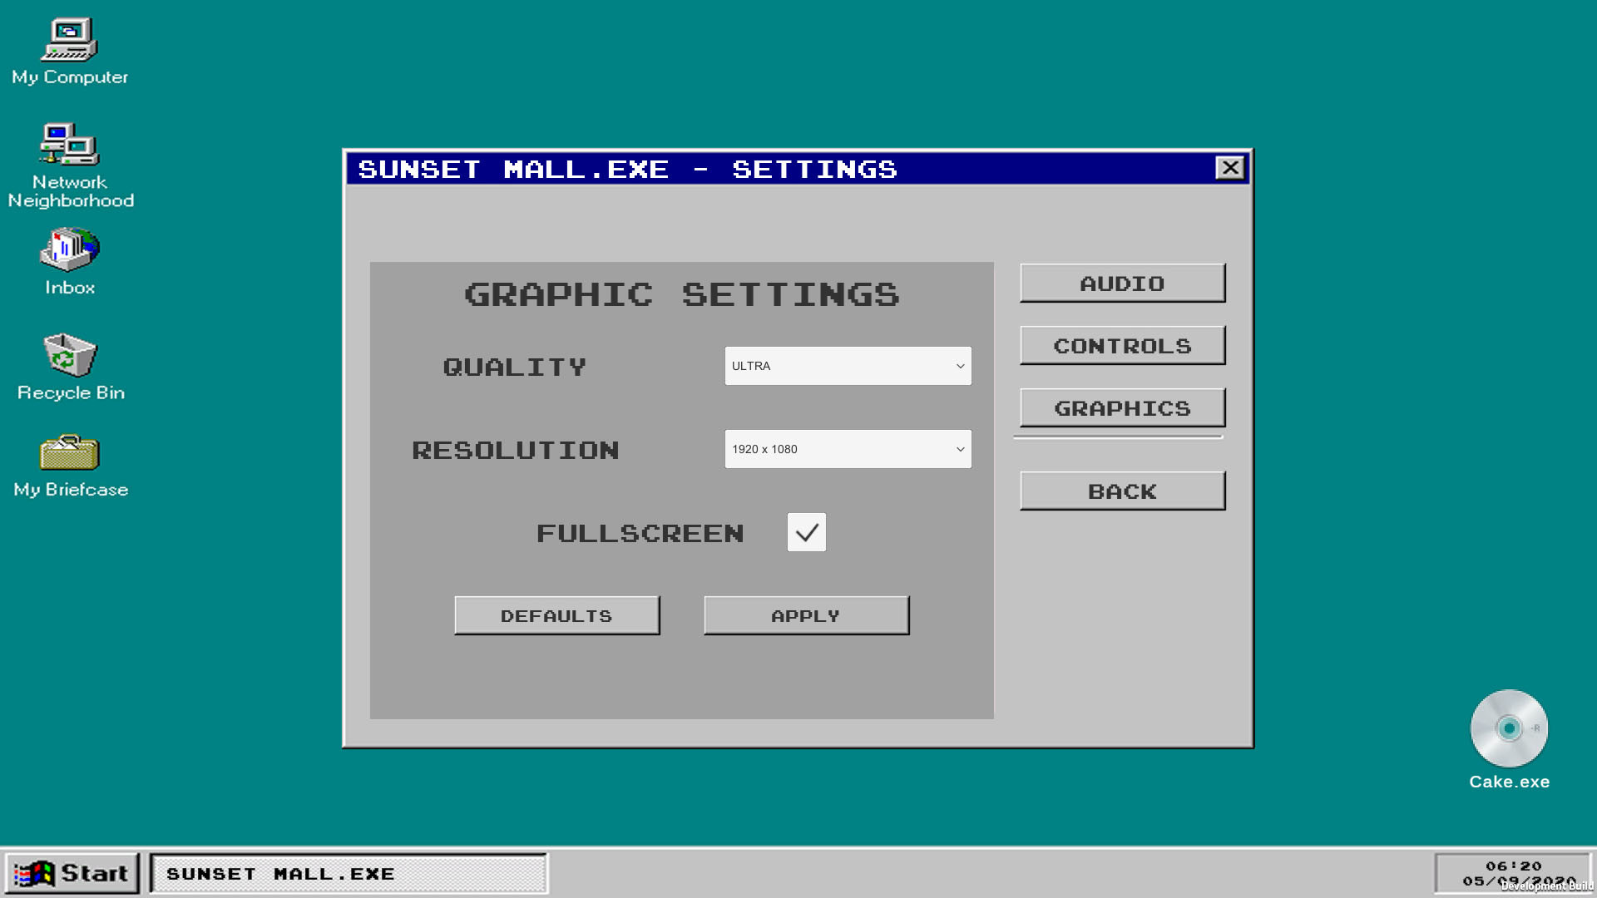Click the Quality dropdown arrow chevron
Image resolution: width=1597 pixels, height=898 pixels.
pyautogui.click(x=960, y=366)
